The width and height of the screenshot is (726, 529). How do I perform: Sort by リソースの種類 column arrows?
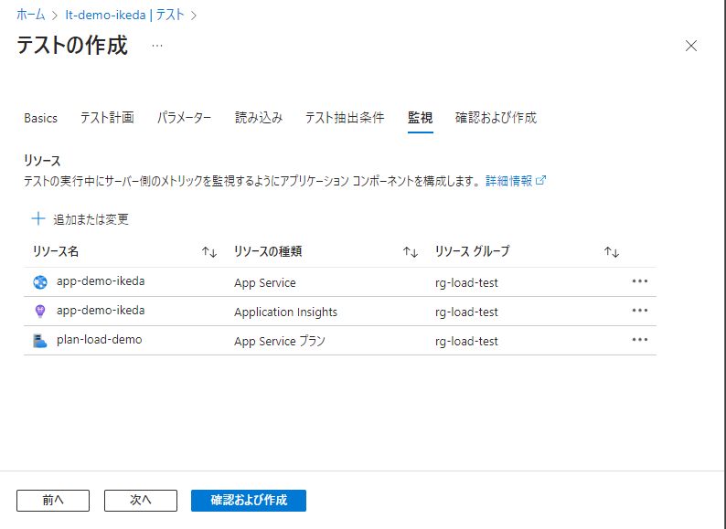coord(411,252)
